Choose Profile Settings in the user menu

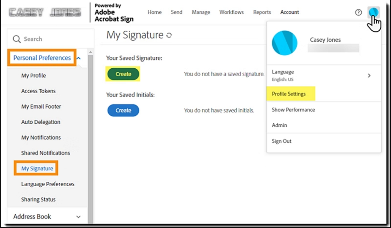(x=289, y=94)
